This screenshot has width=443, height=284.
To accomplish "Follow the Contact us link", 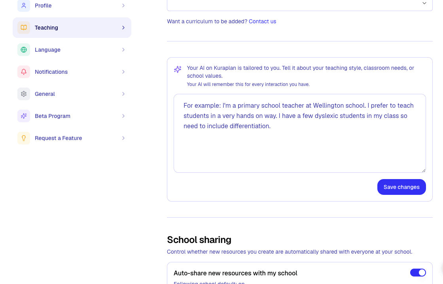I will 263,21.
